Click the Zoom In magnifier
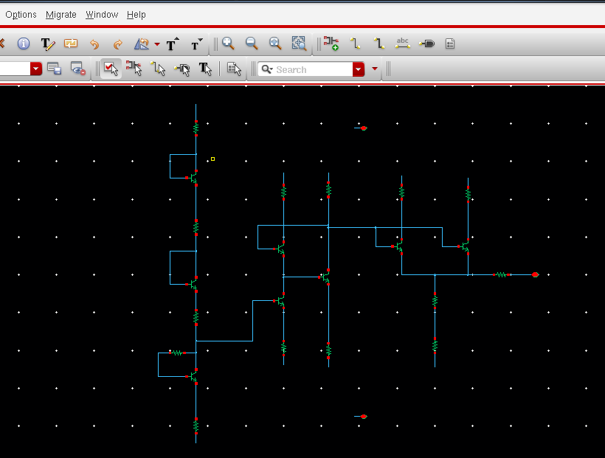This screenshot has width=605, height=458. (228, 44)
